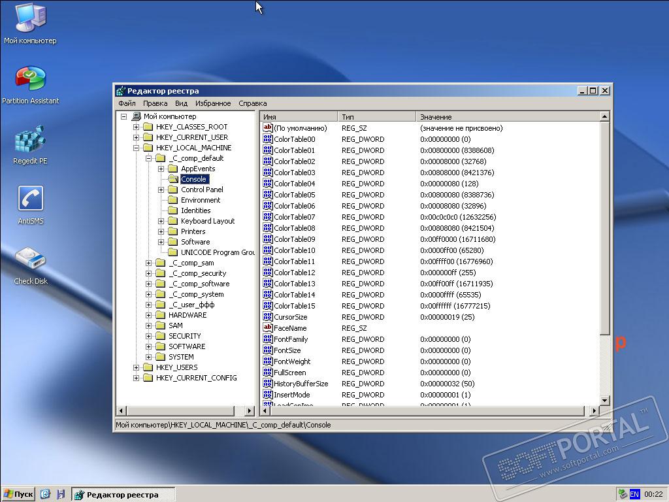Click the Пуск start button
Viewport: 669px width, 502px height.
18,494
